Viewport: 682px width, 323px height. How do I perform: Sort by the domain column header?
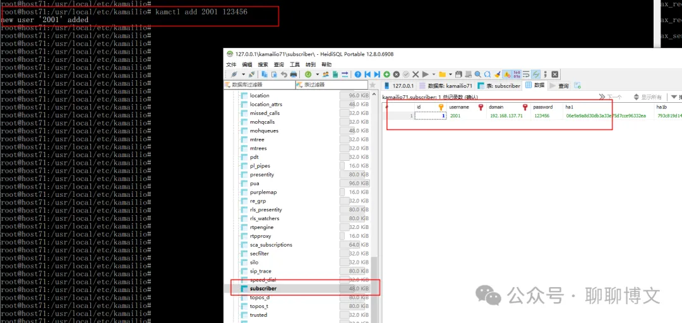click(508, 107)
